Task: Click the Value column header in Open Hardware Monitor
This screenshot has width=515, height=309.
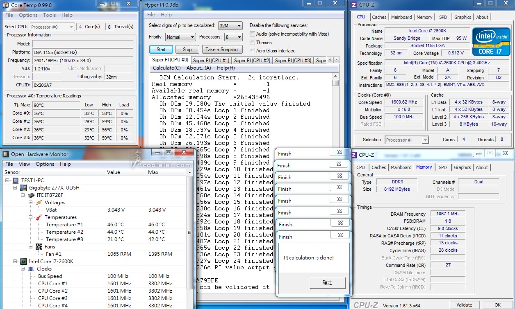Action: point(125,172)
